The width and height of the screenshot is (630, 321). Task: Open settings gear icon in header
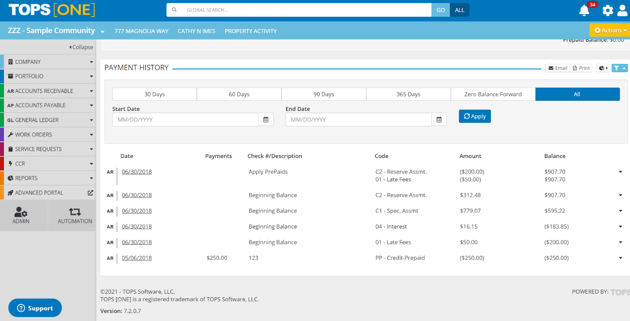pyautogui.click(x=608, y=11)
